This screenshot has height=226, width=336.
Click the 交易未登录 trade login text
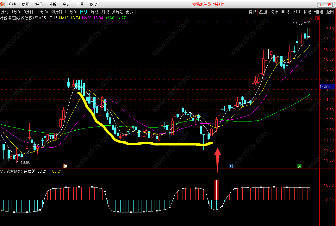click(x=202, y=4)
